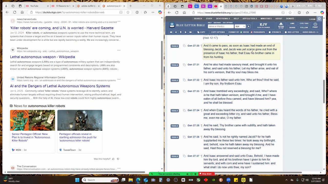Copy verse Gen 27:34 with its copy icon
The width and height of the screenshot is (328, 184).
click(184, 111)
